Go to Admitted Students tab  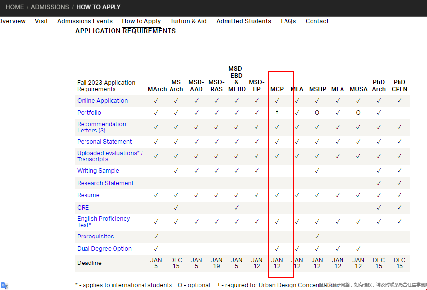tap(244, 21)
